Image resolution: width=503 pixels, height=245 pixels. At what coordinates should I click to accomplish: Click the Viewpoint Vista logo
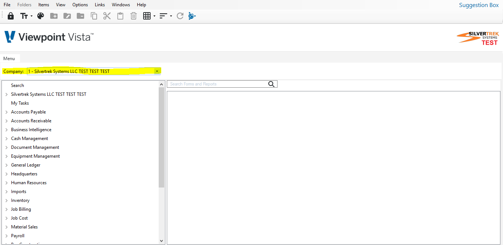point(49,37)
